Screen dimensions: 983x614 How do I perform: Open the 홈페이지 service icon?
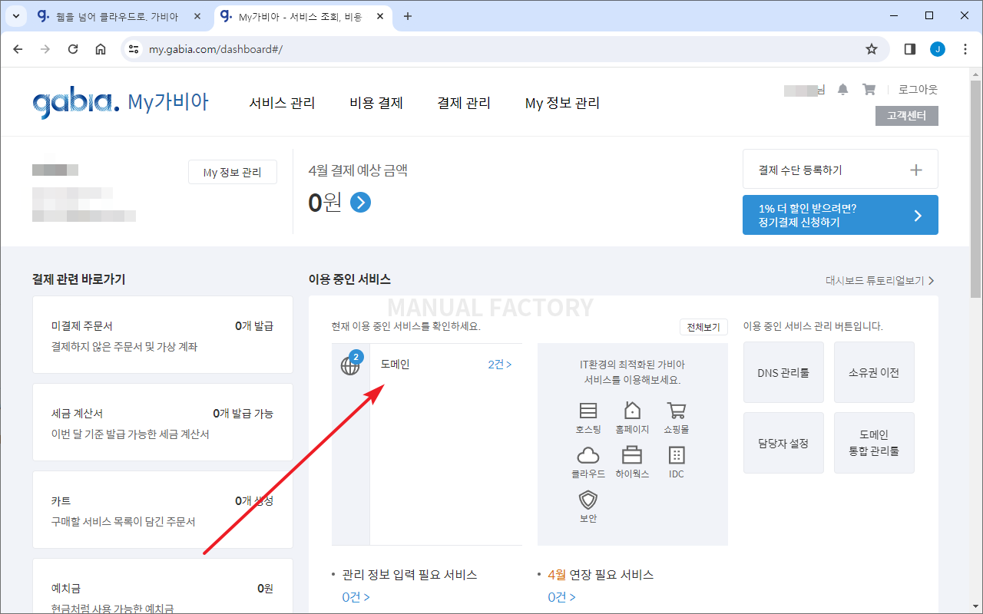(x=632, y=418)
